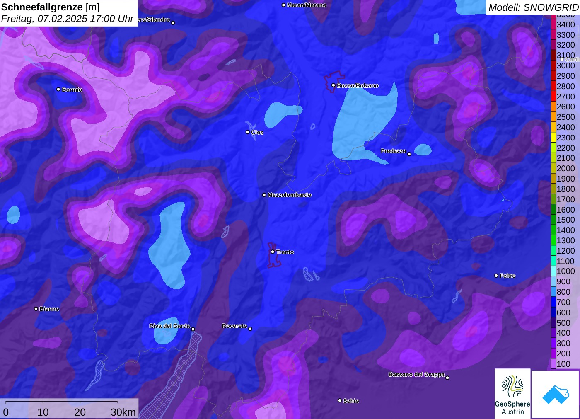Click the Riva del Garda label
This screenshot has height=419, width=580.
pyautogui.click(x=170, y=326)
